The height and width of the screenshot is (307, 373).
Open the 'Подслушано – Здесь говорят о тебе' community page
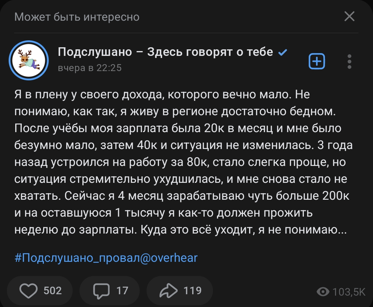165,52
